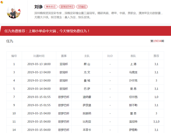Click the expert bio description text
This screenshot has width=171, height=133.
pos(98,15)
